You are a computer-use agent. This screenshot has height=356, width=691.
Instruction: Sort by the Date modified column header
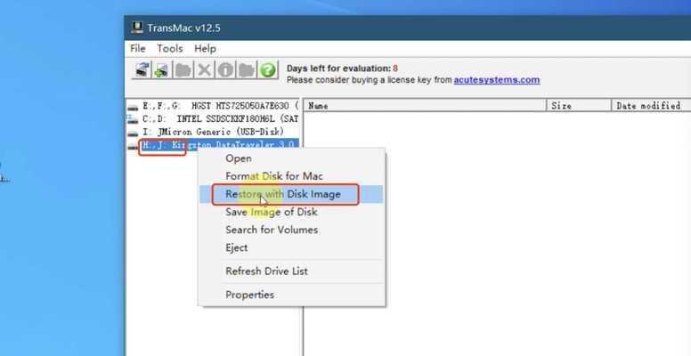coord(651,105)
